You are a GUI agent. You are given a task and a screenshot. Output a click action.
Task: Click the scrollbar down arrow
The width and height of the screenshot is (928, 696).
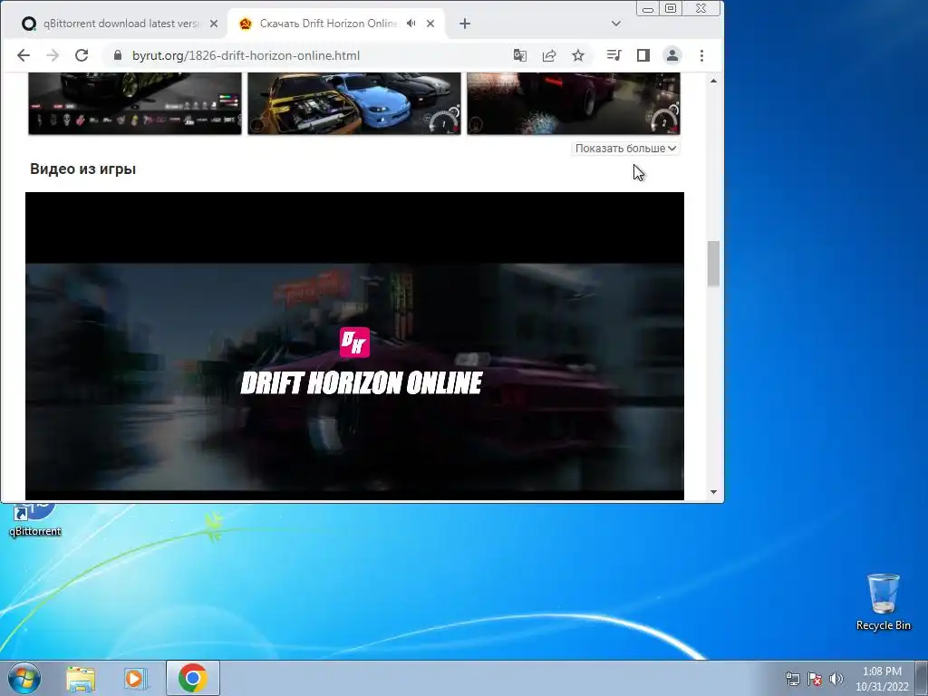(713, 492)
